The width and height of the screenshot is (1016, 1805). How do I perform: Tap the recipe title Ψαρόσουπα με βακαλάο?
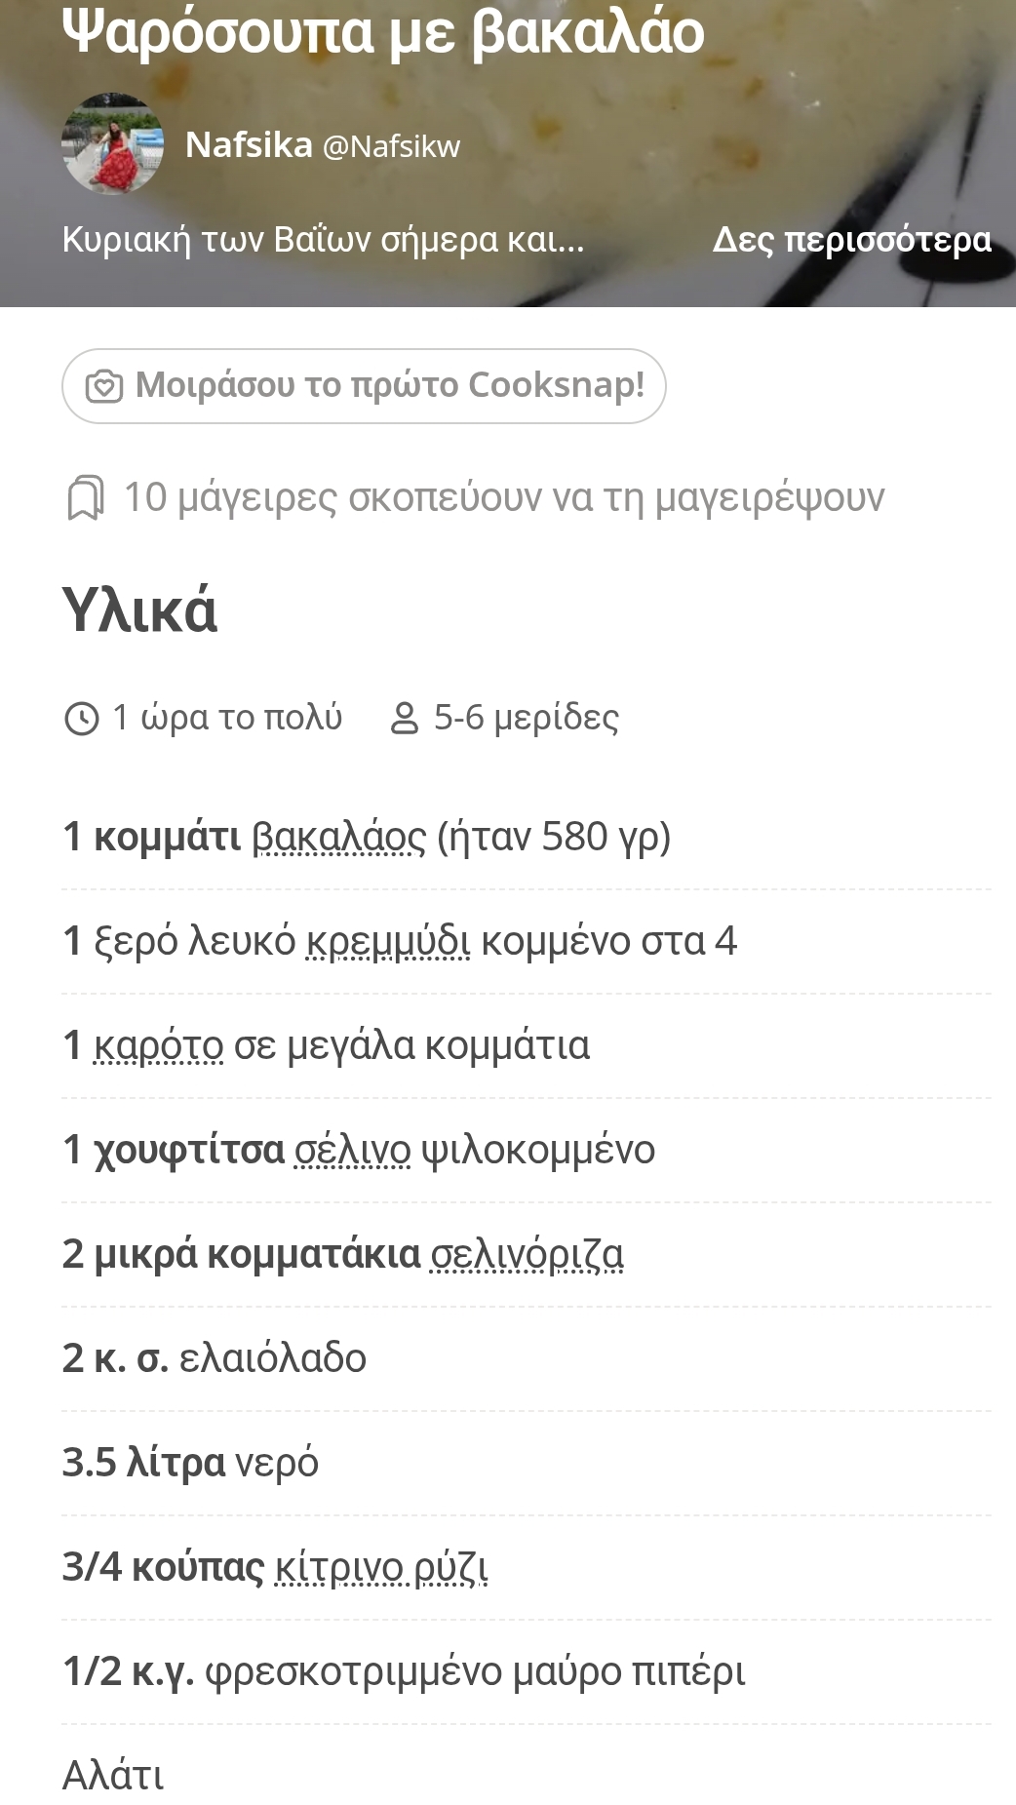coord(382,31)
